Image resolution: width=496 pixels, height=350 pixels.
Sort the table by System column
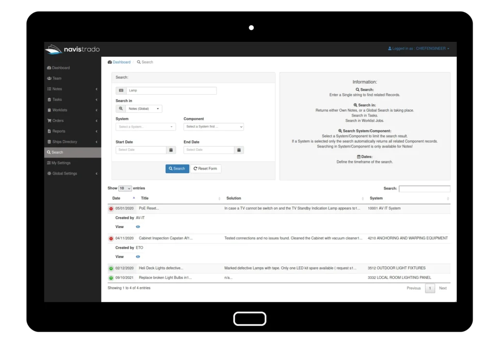408,198
